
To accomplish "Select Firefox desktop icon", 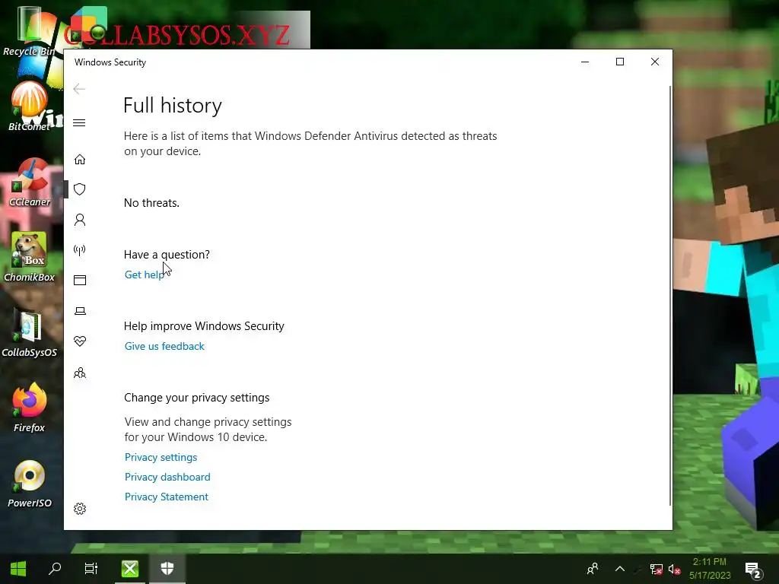I will click(x=30, y=408).
